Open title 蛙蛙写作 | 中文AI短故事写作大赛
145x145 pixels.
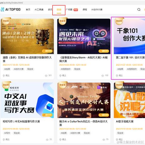(x=21, y=121)
